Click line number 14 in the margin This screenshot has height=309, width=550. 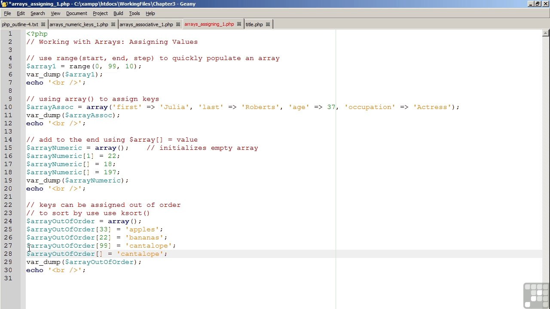[x=8, y=139]
